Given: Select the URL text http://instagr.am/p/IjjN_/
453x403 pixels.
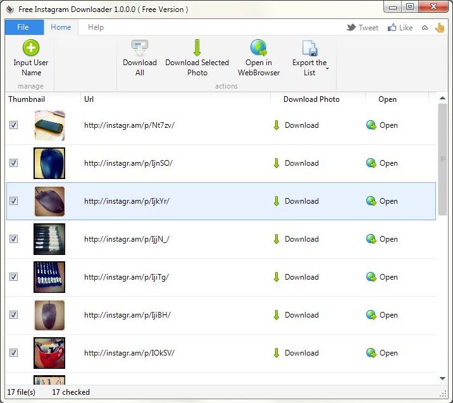Looking at the screenshot, I should pos(127,239).
